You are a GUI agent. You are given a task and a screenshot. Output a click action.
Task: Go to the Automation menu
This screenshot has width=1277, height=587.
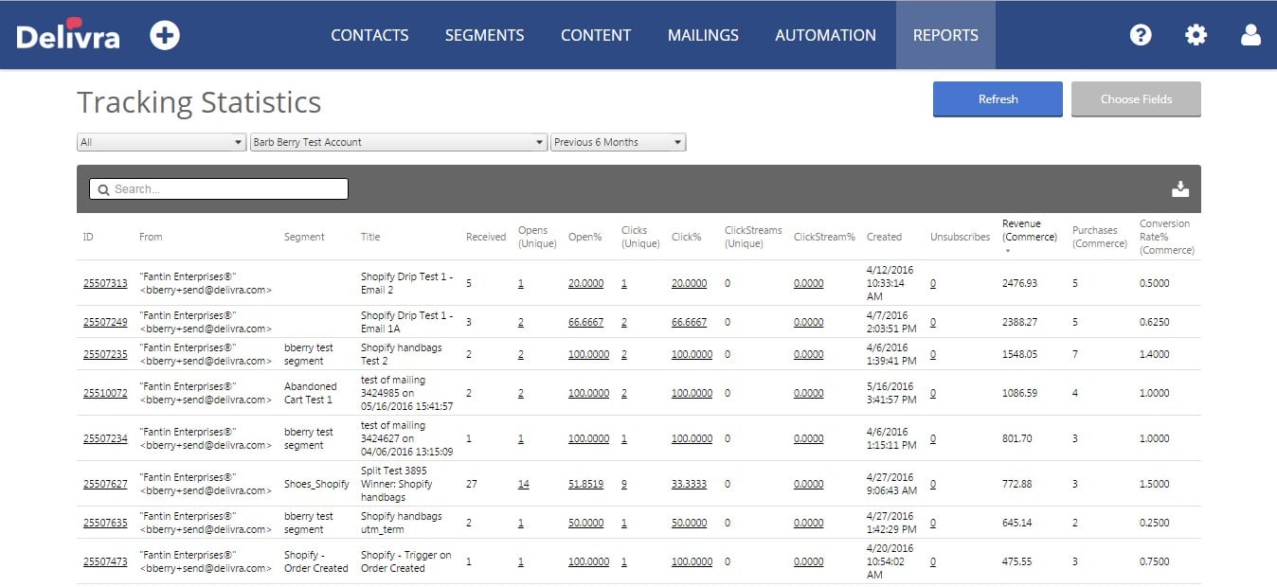coord(825,35)
